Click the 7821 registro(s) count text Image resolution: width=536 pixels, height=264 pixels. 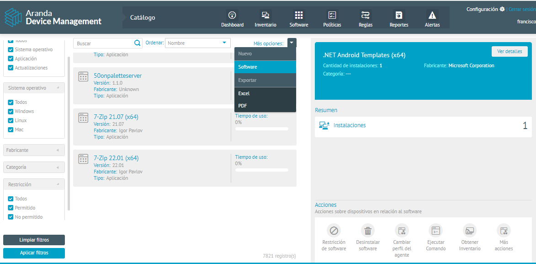click(279, 256)
